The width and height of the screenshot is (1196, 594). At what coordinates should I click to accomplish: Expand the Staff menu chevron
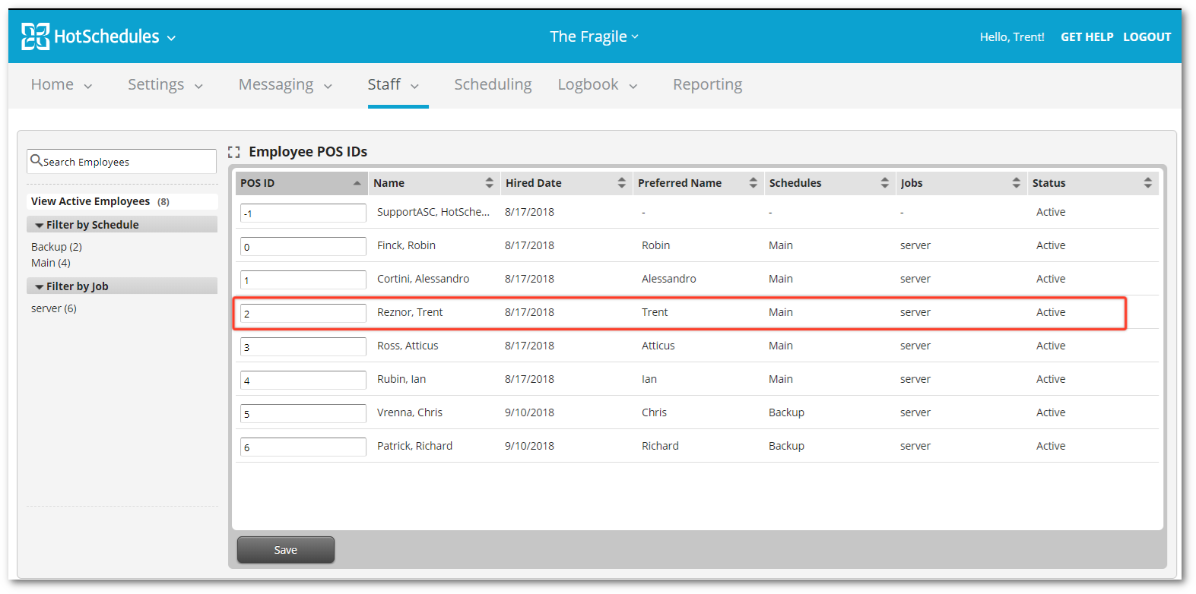415,87
